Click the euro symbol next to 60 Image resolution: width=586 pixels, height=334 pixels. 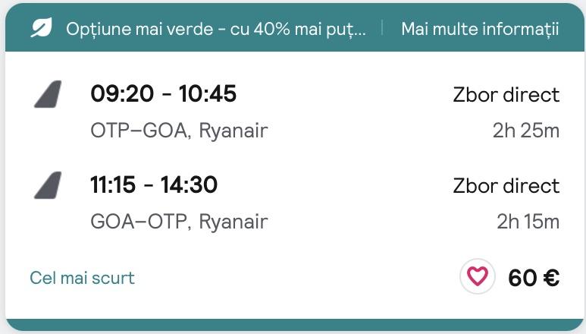click(x=550, y=278)
